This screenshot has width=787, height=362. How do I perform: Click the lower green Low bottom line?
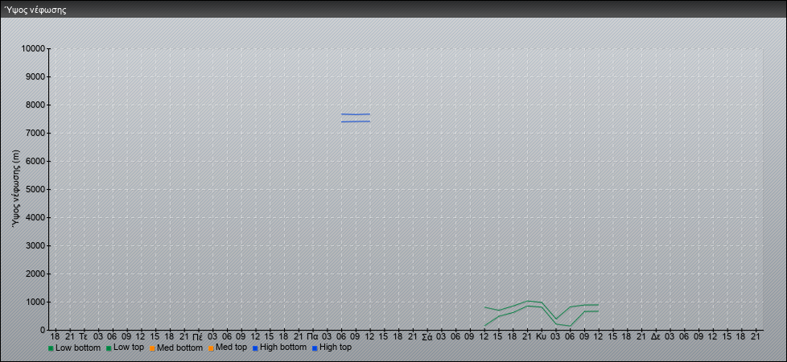[x=542, y=307]
